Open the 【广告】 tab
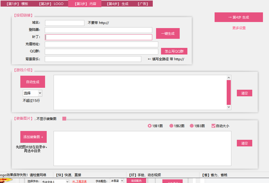 (x=143, y=4)
